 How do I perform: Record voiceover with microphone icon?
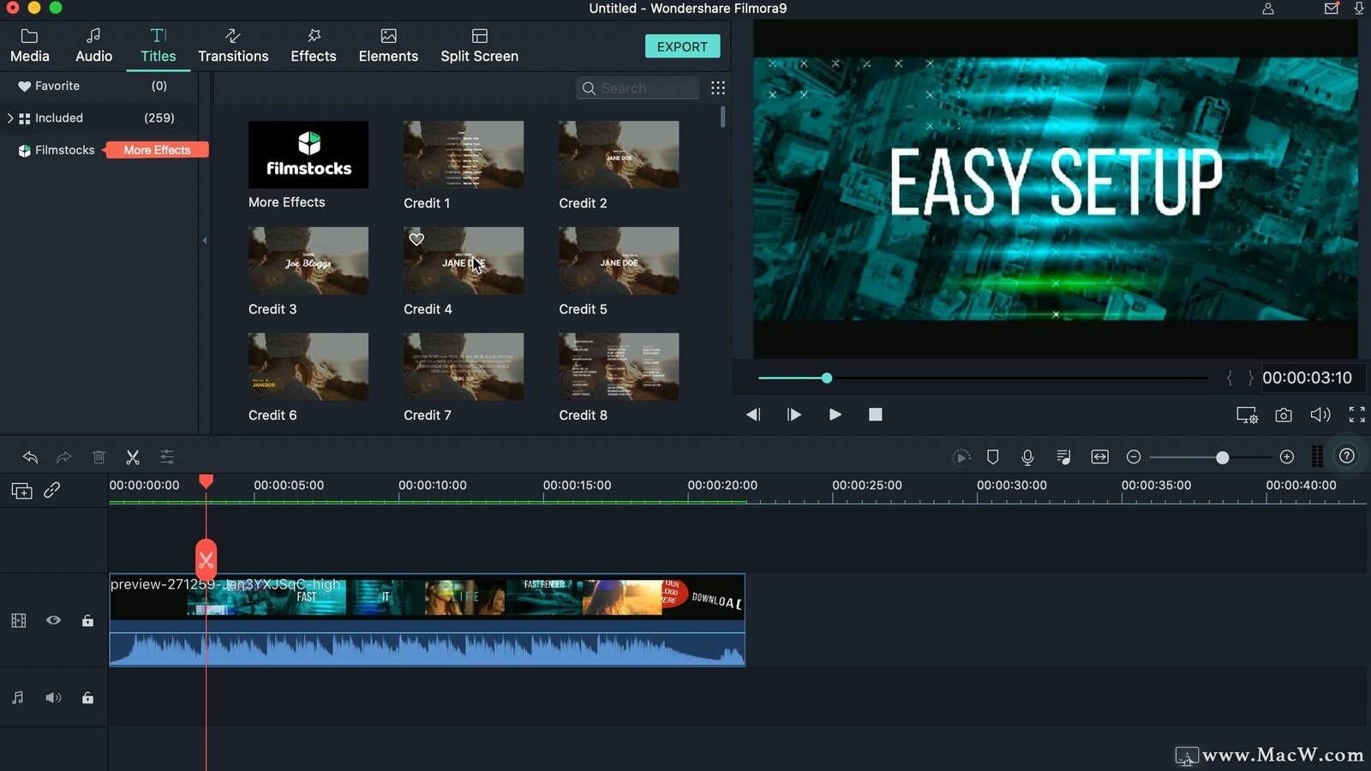1027,457
